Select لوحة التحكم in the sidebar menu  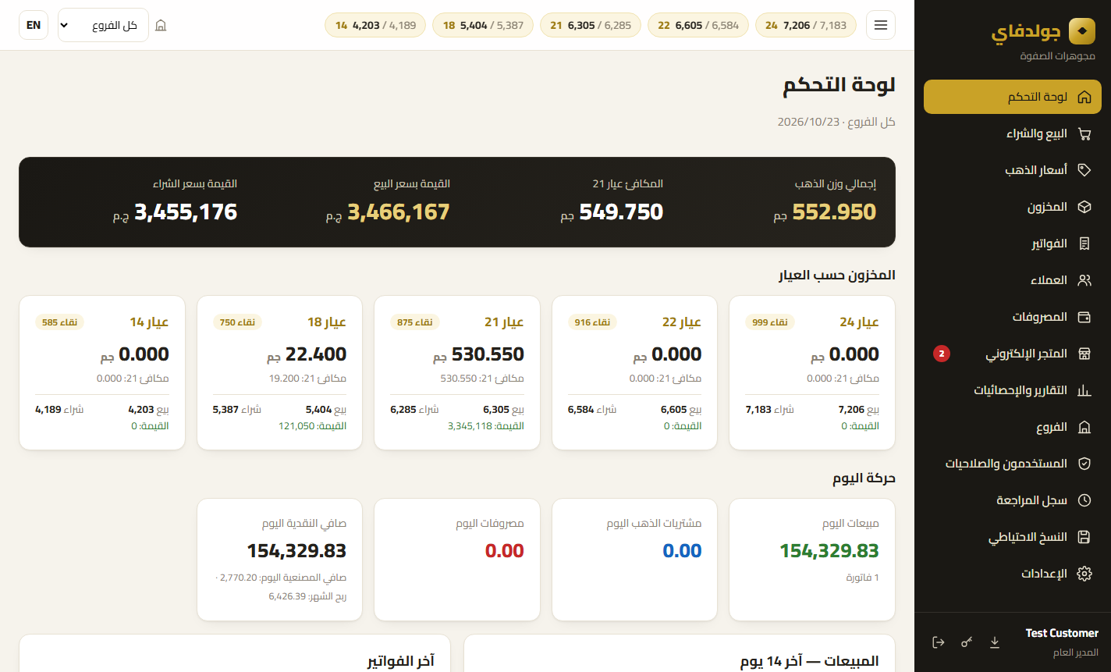(1013, 97)
